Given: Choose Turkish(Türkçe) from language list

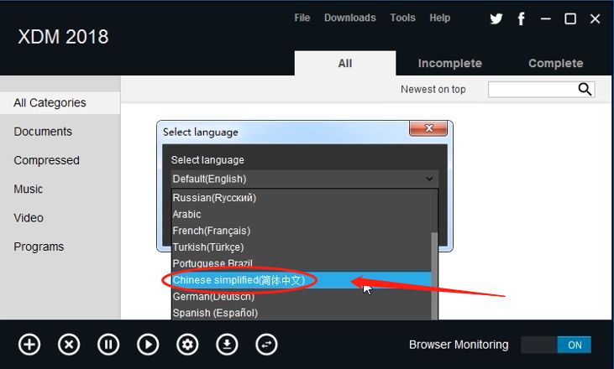Looking at the screenshot, I should click(x=302, y=247).
